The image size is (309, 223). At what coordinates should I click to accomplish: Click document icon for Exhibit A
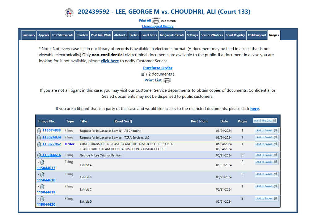click(x=42, y=162)
